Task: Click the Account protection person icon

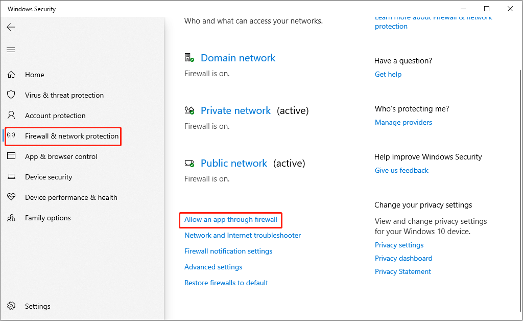Action: [x=11, y=116]
